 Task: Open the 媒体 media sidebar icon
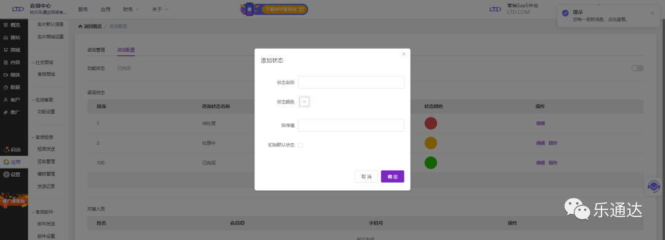coord(6,74)
